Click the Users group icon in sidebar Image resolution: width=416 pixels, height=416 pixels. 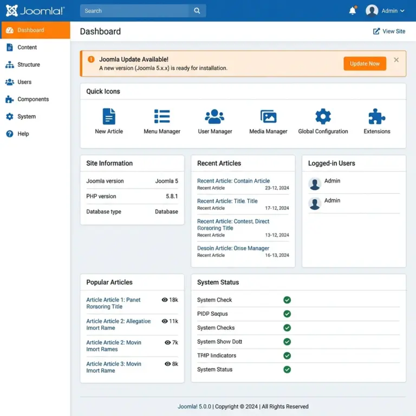(x=10, y=82)
